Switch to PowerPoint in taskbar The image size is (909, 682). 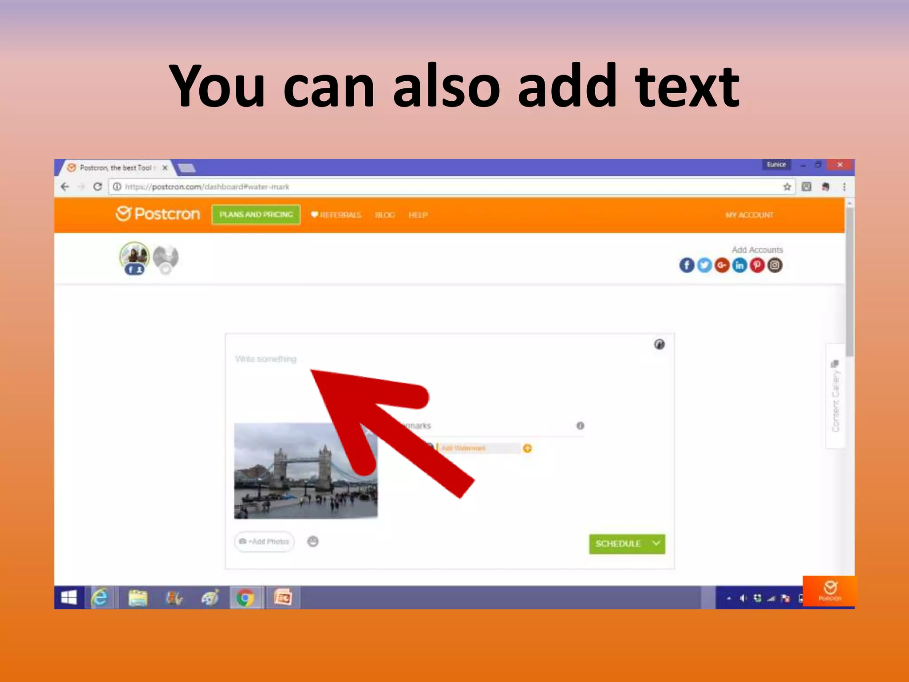click(283, 598)
